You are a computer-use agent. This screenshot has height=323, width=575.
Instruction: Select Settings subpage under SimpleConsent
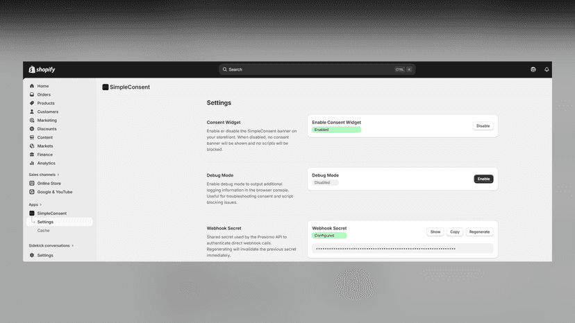pyautogui.click(x=45, y=222)
